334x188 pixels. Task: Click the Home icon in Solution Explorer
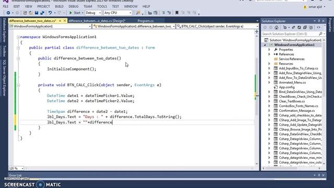click(x=277, y=28)
